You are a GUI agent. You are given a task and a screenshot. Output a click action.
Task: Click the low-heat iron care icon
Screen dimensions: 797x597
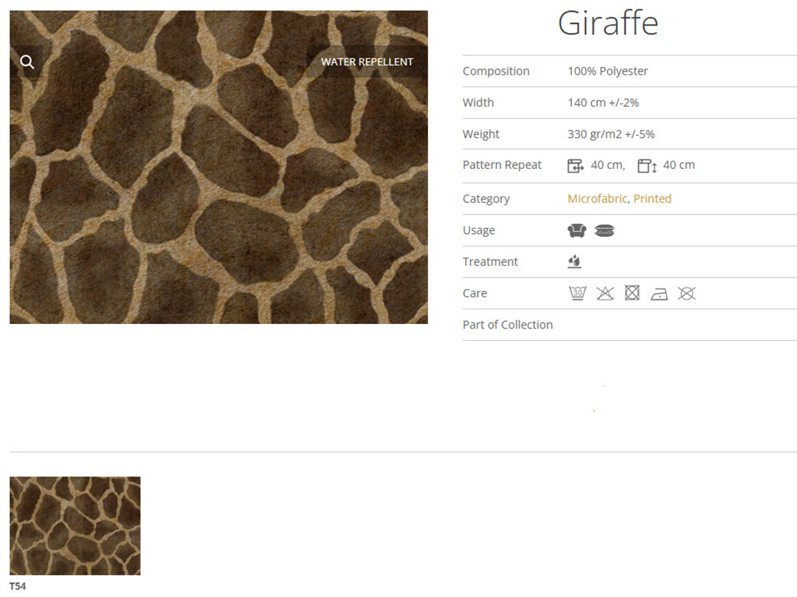pos(659,294)
